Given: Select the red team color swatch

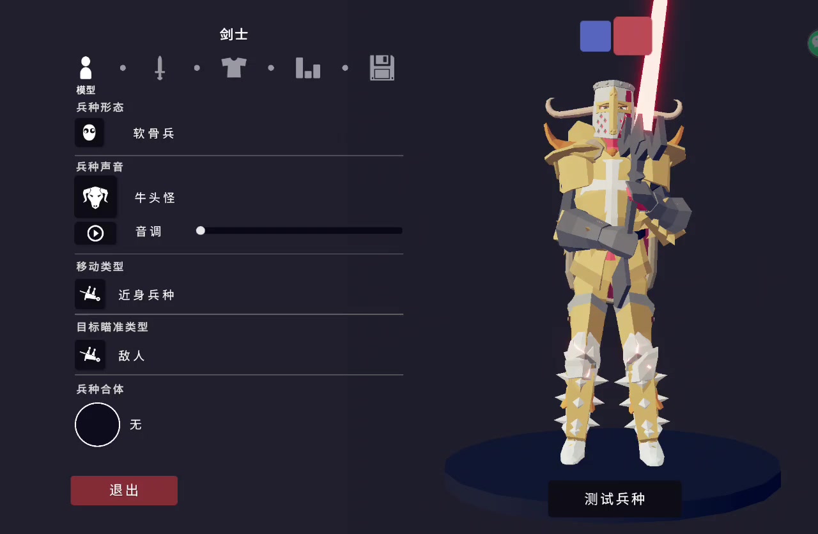Looking at the screenshot, I should 633,36.
